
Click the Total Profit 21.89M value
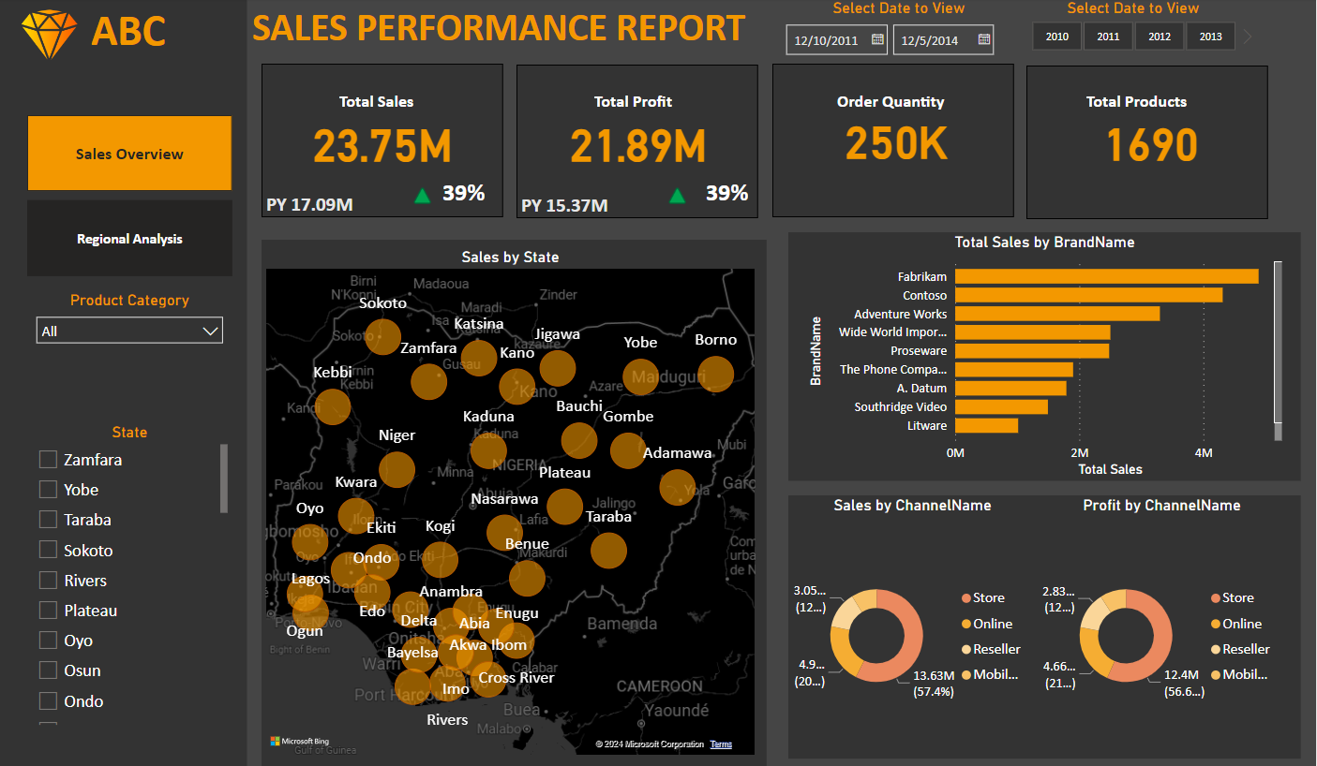coord(637,146)
